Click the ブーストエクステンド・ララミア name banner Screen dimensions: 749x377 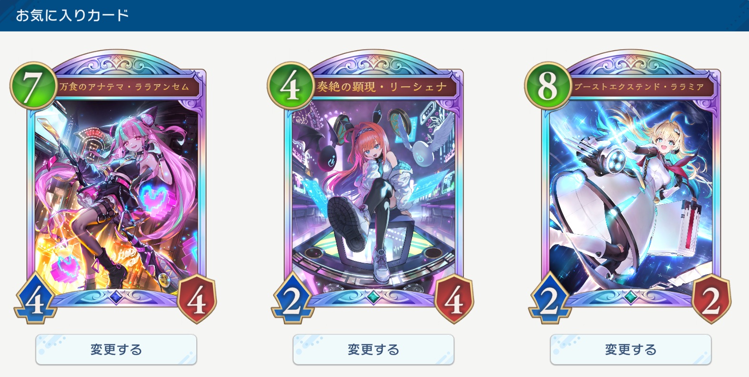[639, 87]
